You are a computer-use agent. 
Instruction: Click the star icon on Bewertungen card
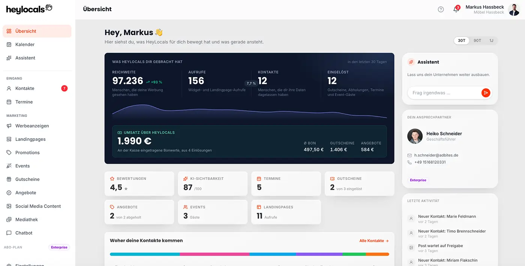[112, 179]
